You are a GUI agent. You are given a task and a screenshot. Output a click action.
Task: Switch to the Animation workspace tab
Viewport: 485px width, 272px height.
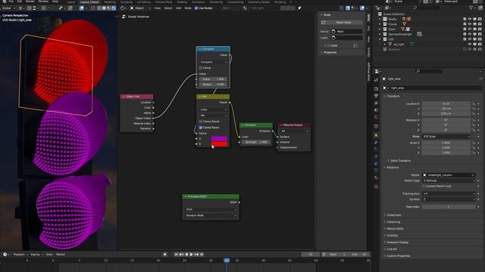199,2
